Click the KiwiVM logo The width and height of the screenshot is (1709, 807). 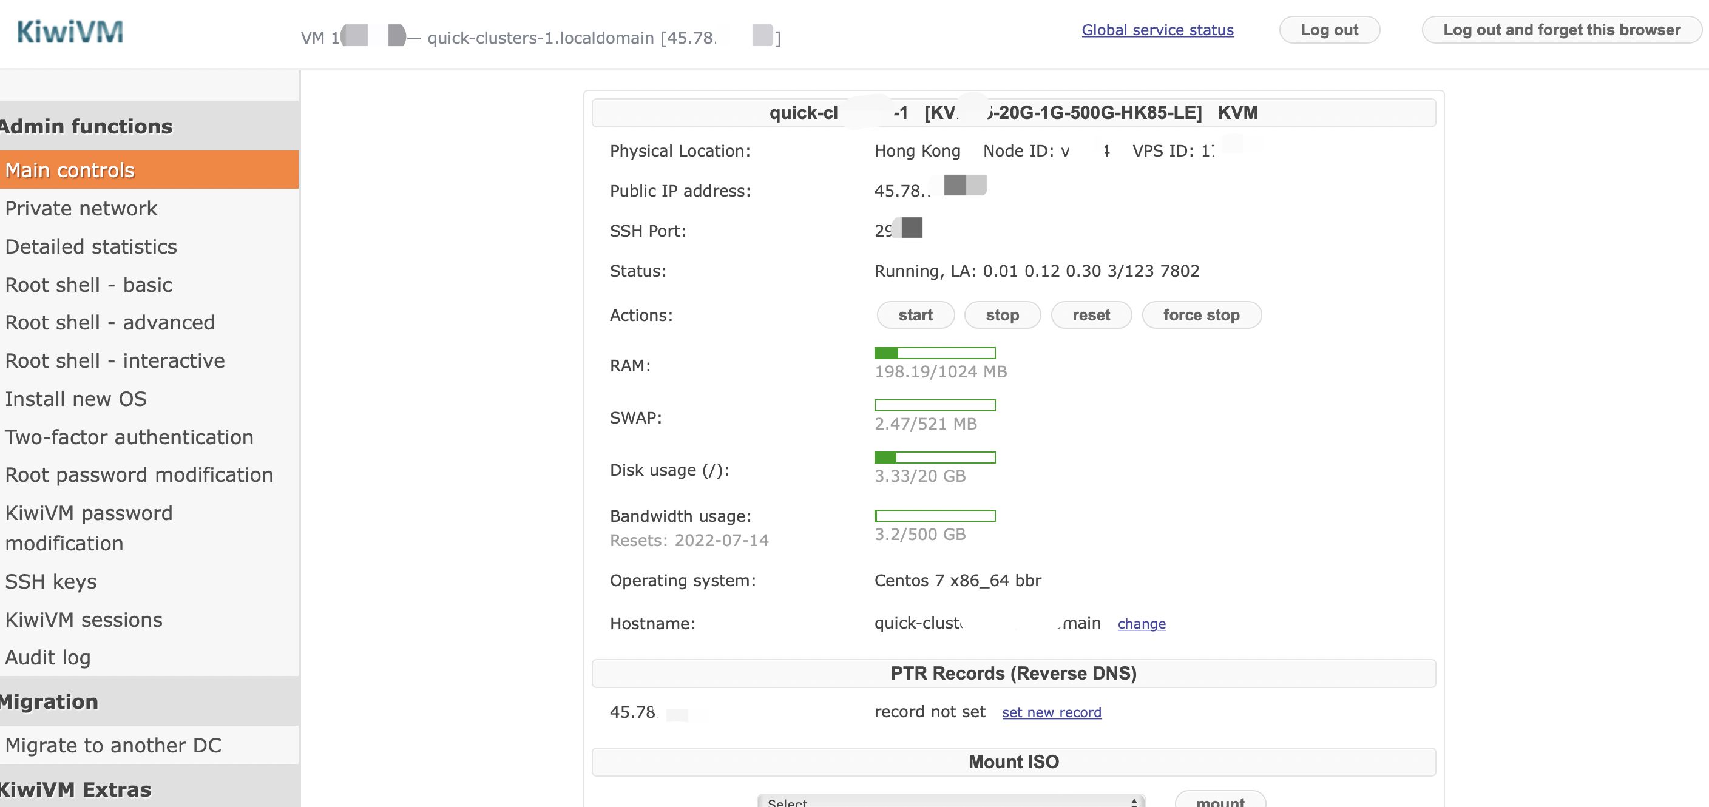(x=70, y=32)
